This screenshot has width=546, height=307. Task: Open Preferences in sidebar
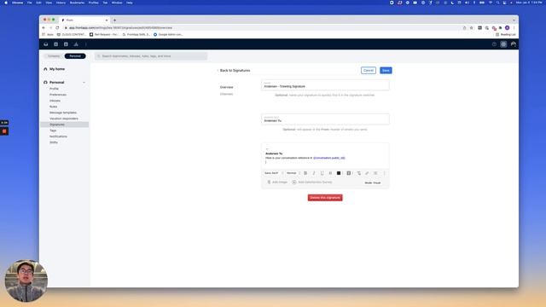click(x=58, y=95)
